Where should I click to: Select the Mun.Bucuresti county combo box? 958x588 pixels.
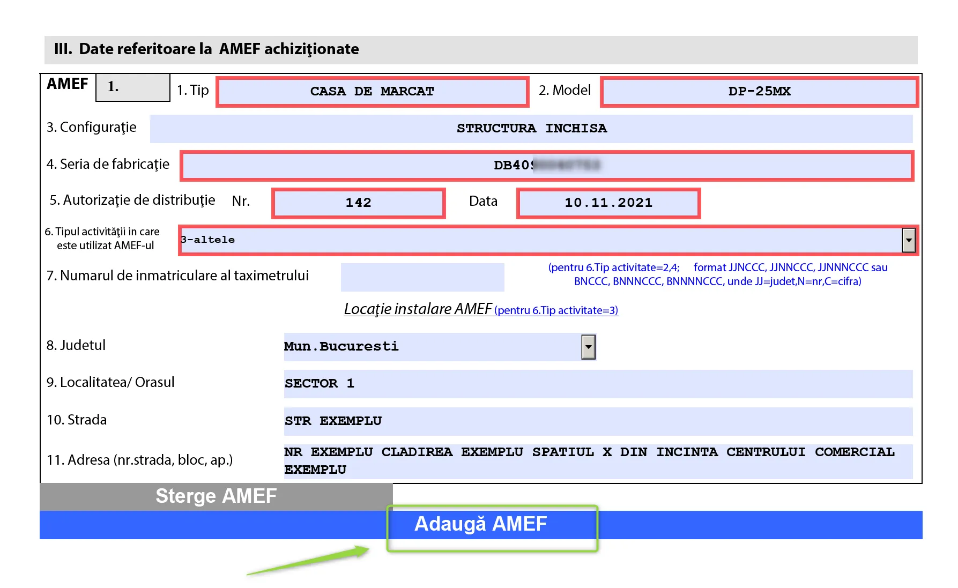click(x=440, y=347)
